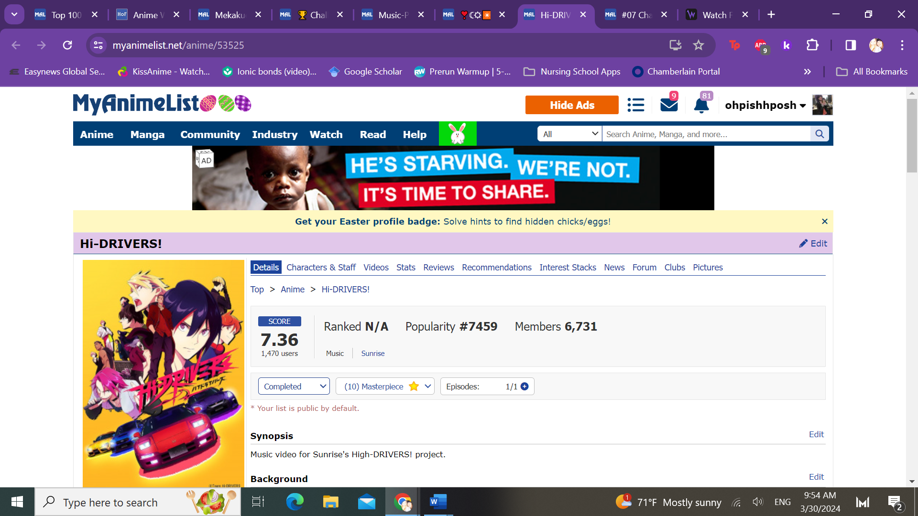Open the notifications bell icon

tap(701, 105)
